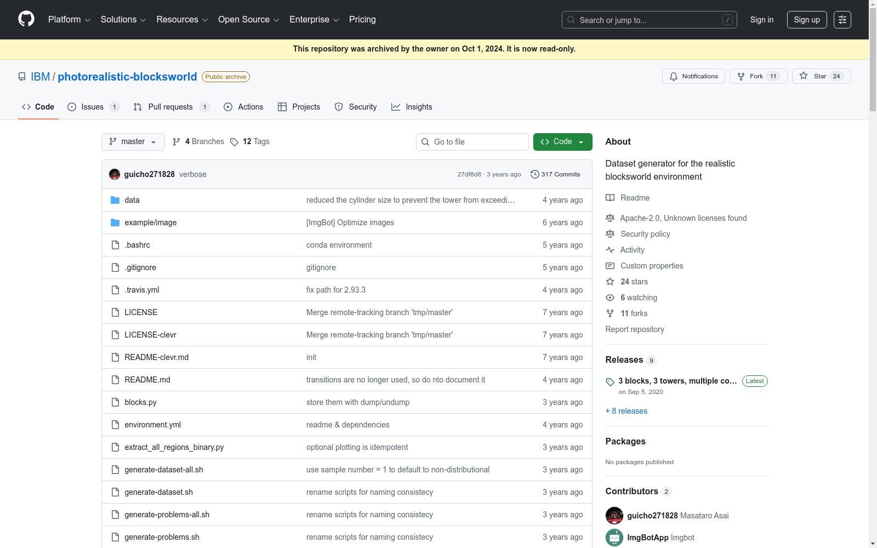Viewport: 877px width, 548px height.
Task: Open the generate-dataset-all.sh file
Action: (164, 470)
